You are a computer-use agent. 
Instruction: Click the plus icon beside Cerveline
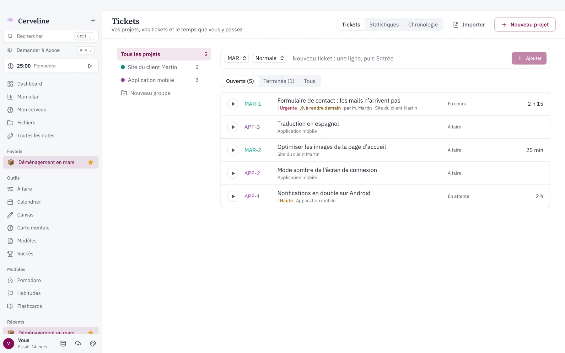(x=93, y=21)
